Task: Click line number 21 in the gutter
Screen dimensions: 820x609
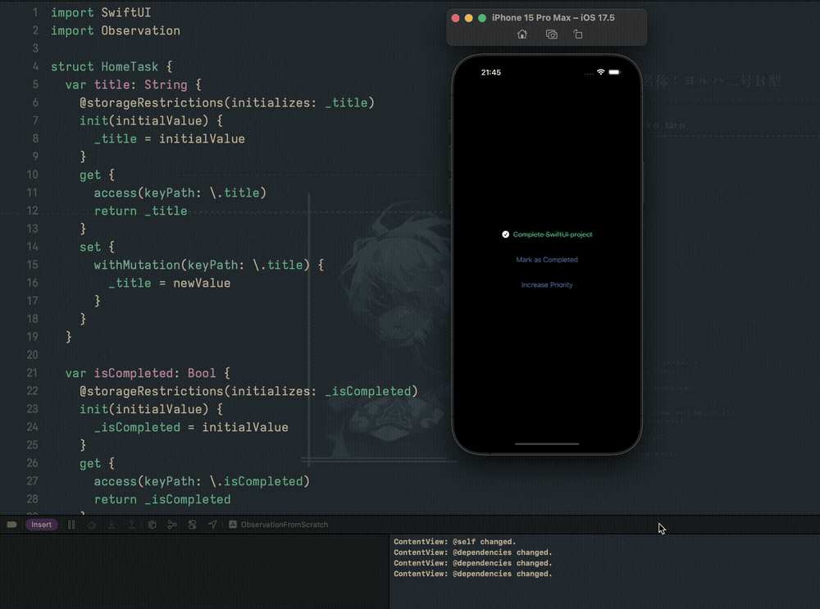Action: [x=32, y=373]
